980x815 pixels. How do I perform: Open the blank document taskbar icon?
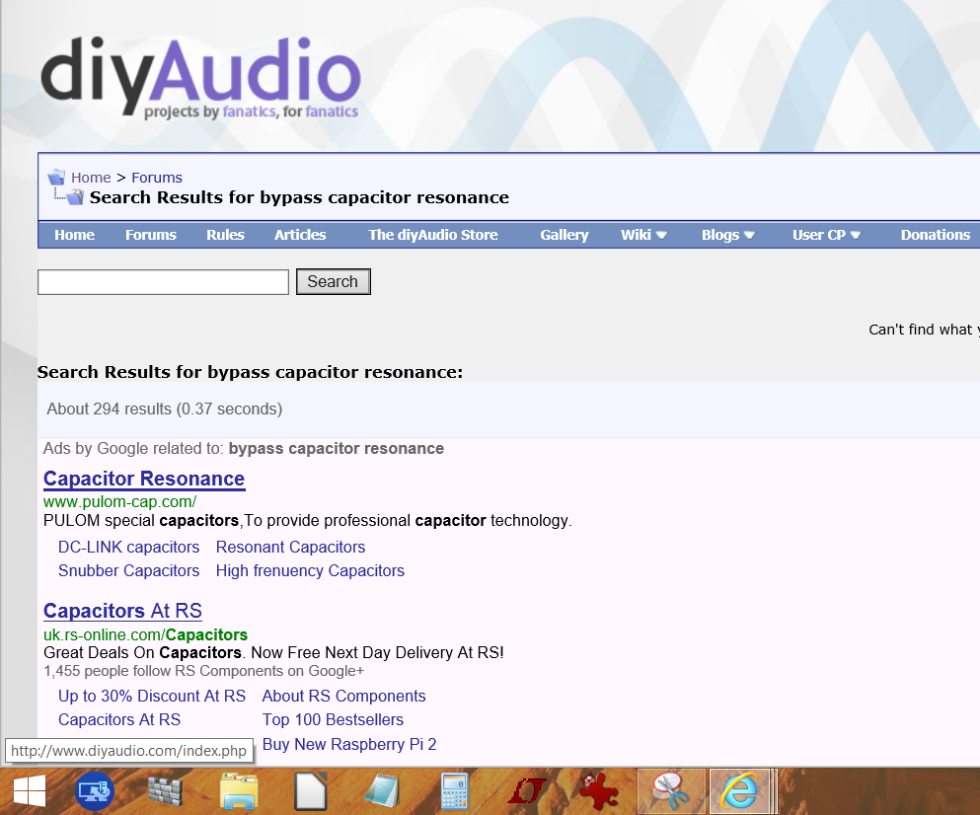pyautogui.click(x=311, y=791)
